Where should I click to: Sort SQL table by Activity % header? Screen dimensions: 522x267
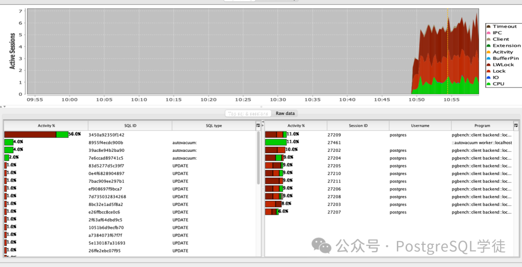[46, 126]
